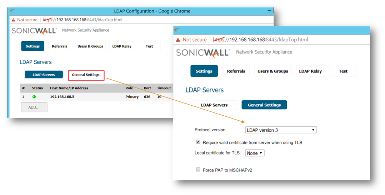The height and width of the screenshot is (195, 385).
Task: Toggle Require valid certificate from server checkbox
Action: pos(198,142)
